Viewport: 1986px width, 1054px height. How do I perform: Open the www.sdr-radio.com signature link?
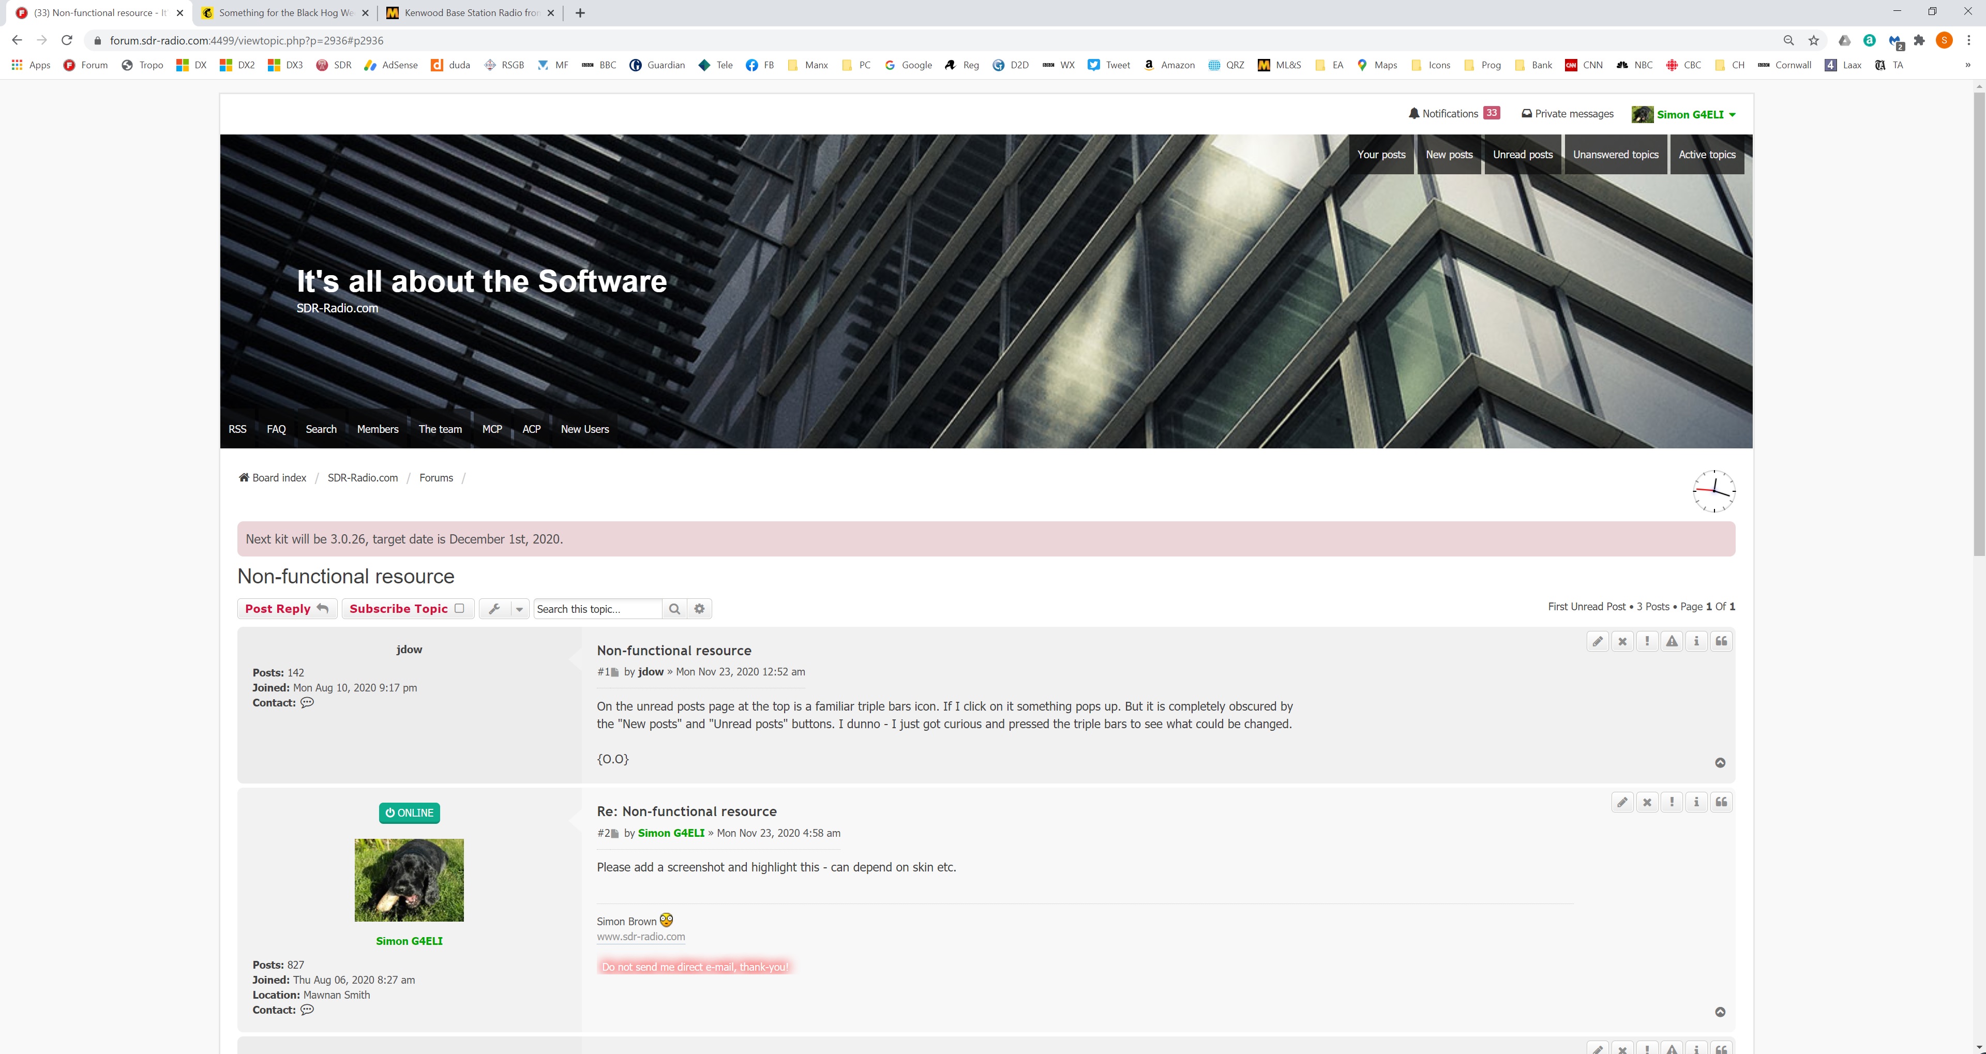[x=640, y=937]
